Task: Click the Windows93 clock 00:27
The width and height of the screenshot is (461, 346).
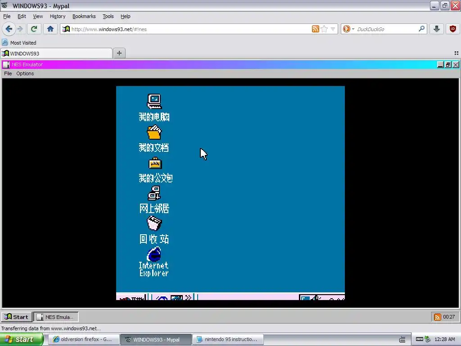Action: tap(449, 317)
